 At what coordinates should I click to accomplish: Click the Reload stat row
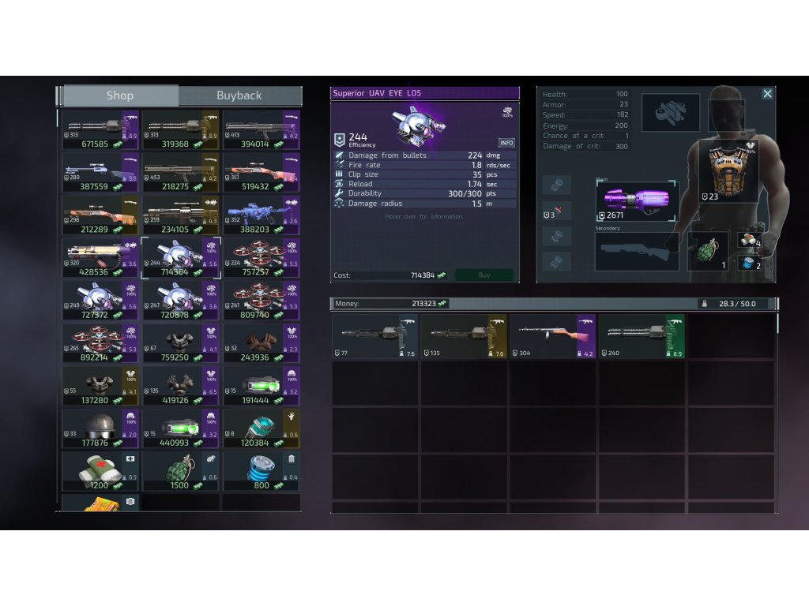click(x=424, y=184)
